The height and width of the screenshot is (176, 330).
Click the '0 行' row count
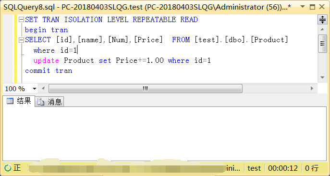coord(312,168)
